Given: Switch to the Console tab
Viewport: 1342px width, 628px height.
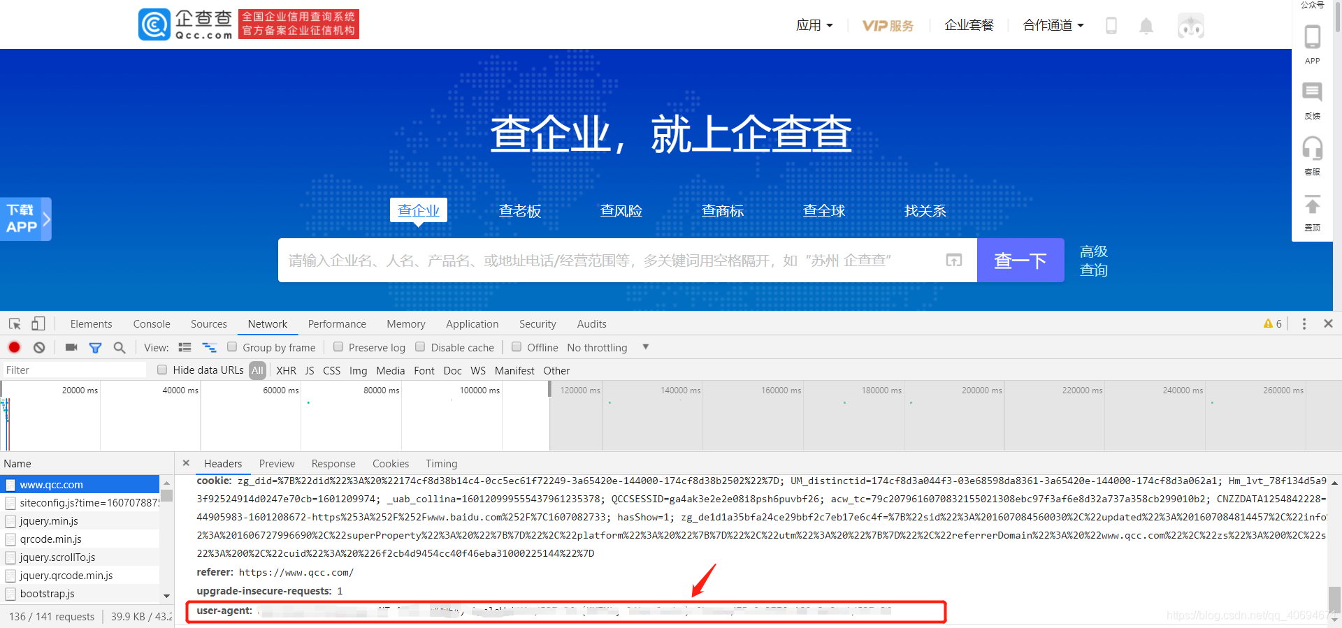Looking at the screenshot, I should [152, 324].
